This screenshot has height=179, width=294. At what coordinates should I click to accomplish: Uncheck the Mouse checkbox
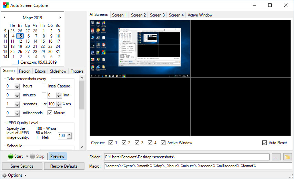(x=50, y=113)
